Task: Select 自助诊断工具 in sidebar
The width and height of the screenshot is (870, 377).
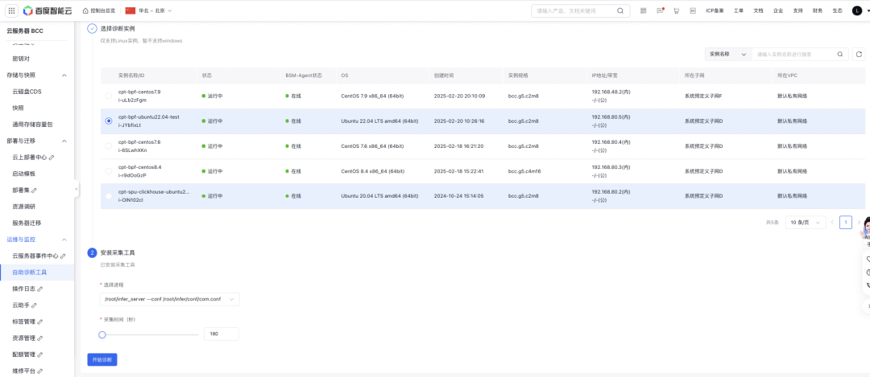Action: tap(36, 273)
